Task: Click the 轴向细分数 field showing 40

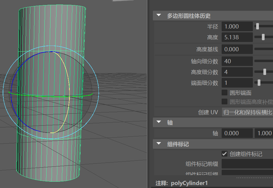Action: coord(237,61)
